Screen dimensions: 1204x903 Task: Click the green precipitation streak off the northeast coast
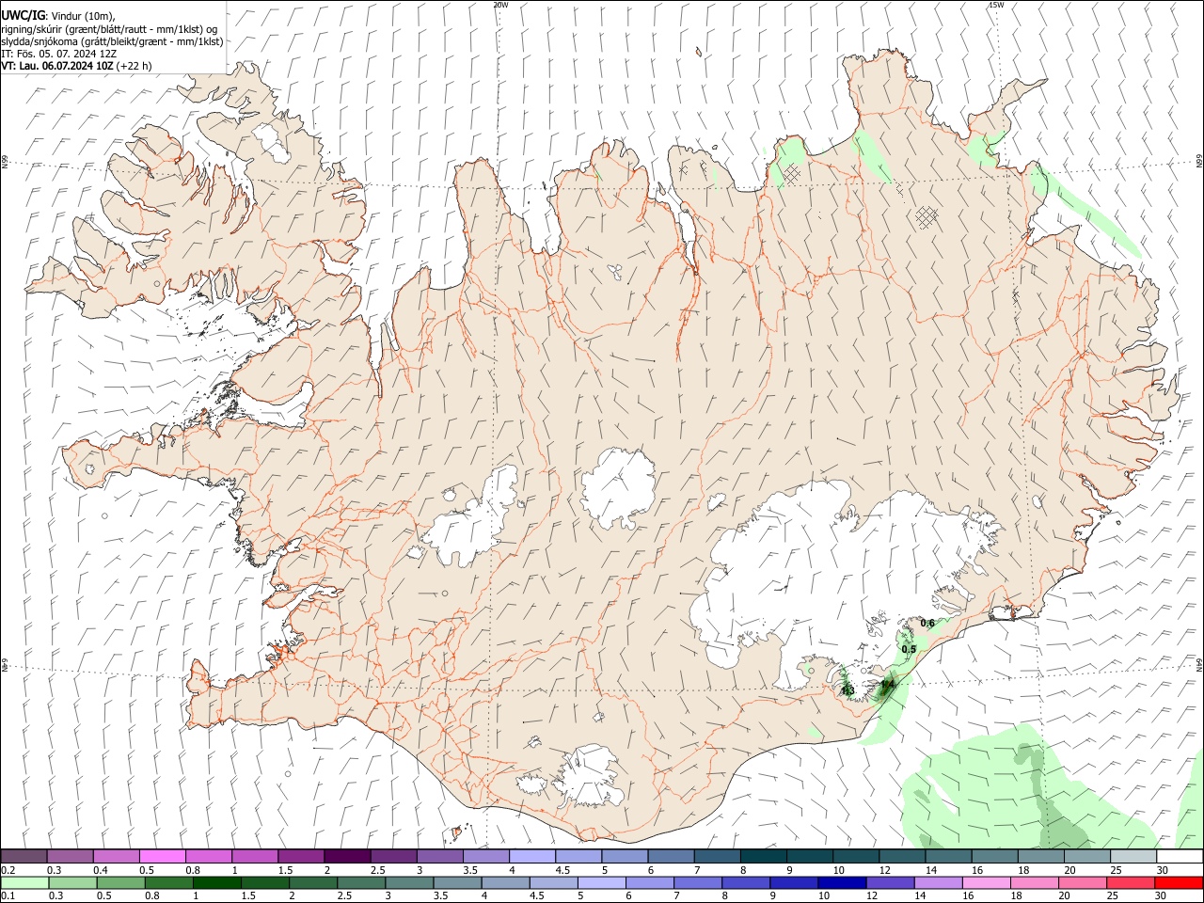point(1086,212)
